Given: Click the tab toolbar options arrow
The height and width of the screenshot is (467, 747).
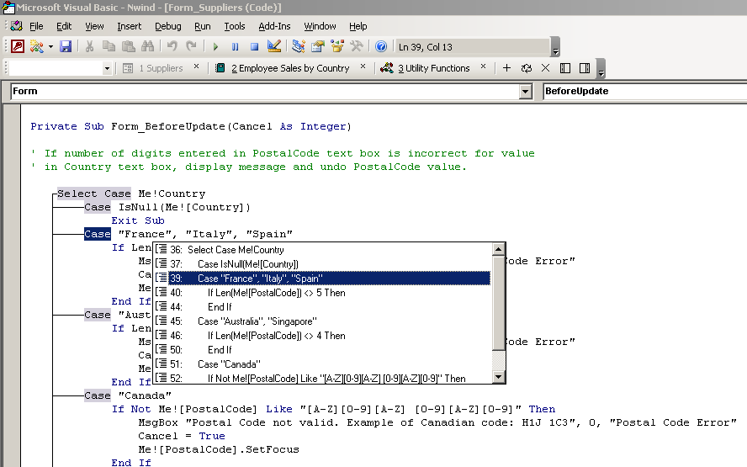Looking at the screenshot, I should [601, 69].
